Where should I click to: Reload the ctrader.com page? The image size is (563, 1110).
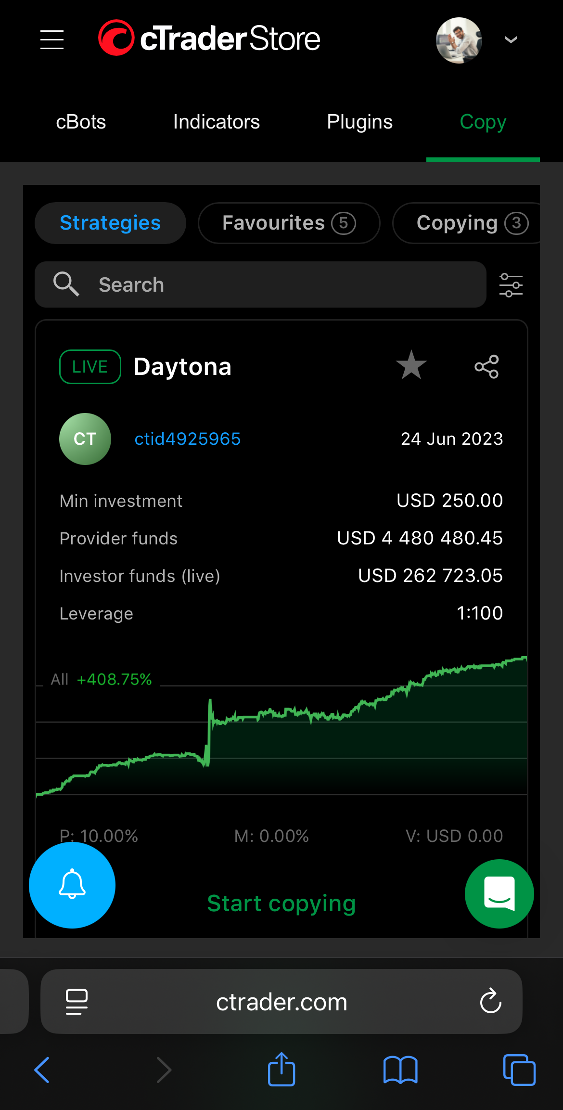click(x=490, y=1001)
